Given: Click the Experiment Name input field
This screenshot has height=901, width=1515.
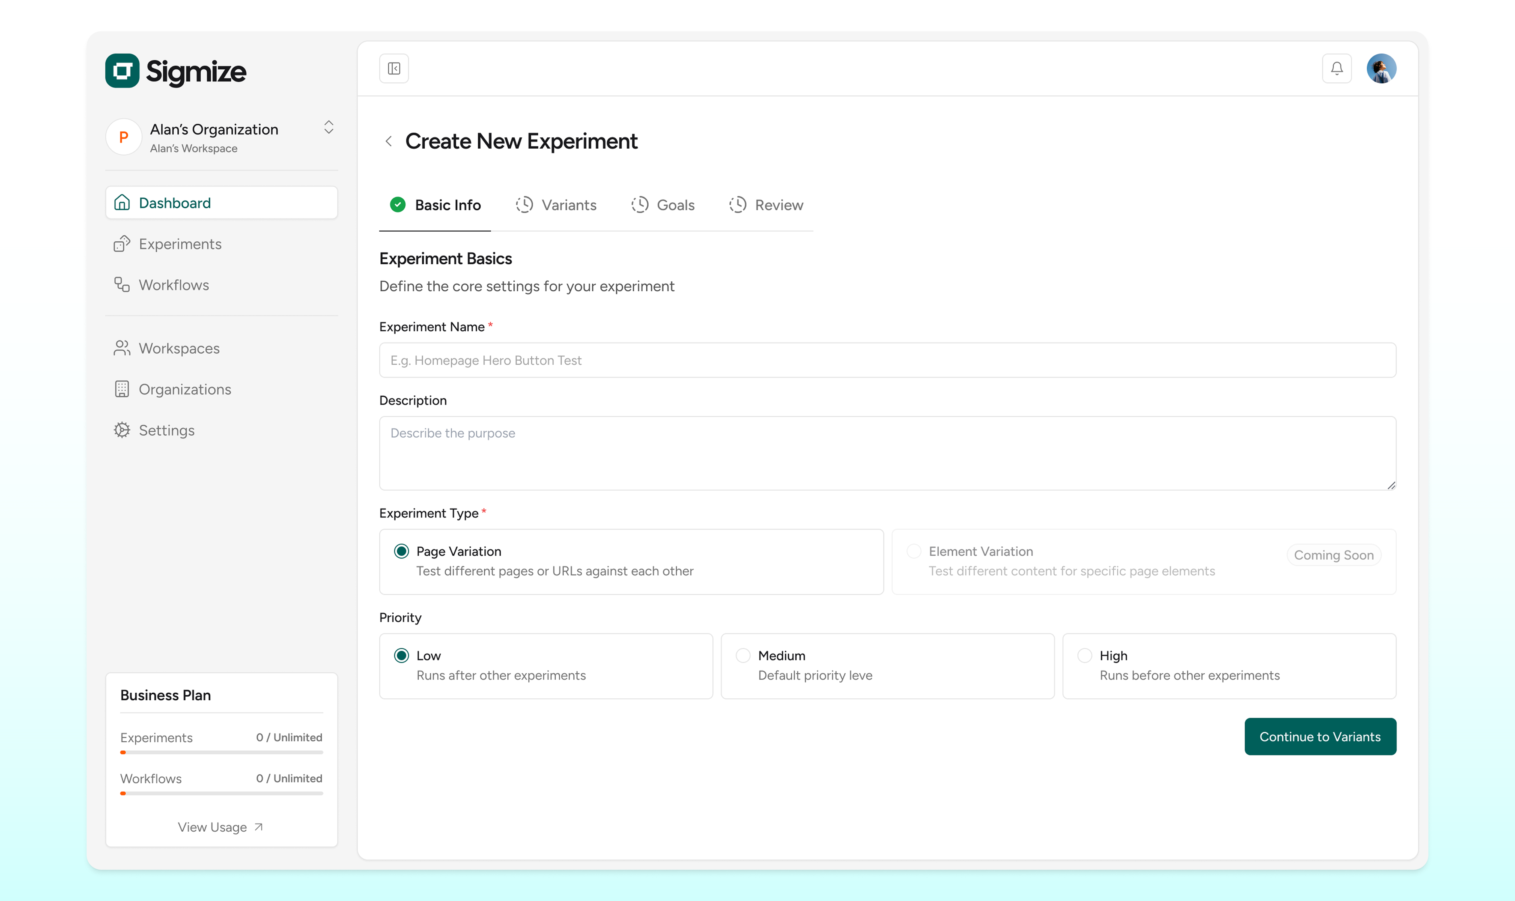Looking at the screenshot, I should [887, 361].
